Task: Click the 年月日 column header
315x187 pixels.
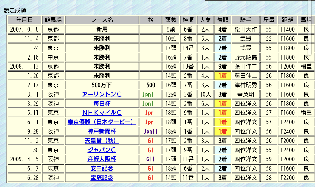Action: pyautogui.click(x=24, y=20)
